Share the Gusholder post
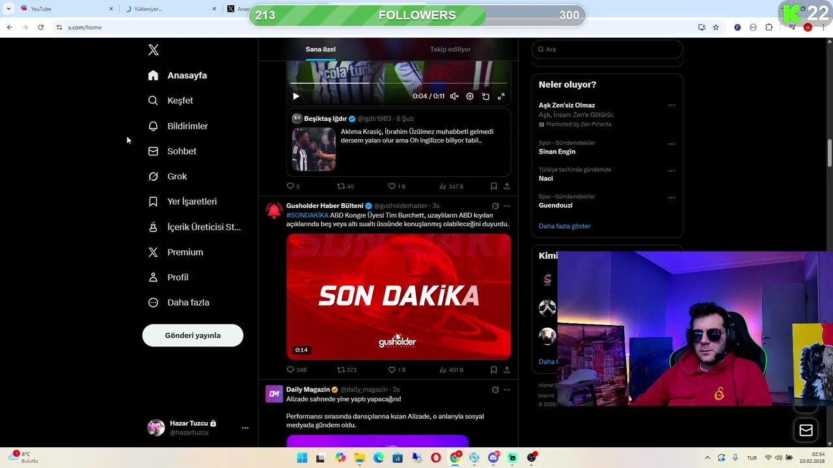The width and height of the screenshot is (833, 468). tap(507, 370)
